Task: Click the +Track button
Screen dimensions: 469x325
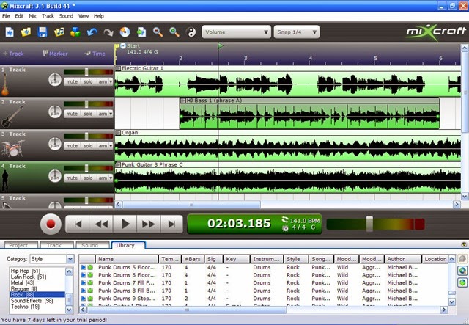Action: 13,54
